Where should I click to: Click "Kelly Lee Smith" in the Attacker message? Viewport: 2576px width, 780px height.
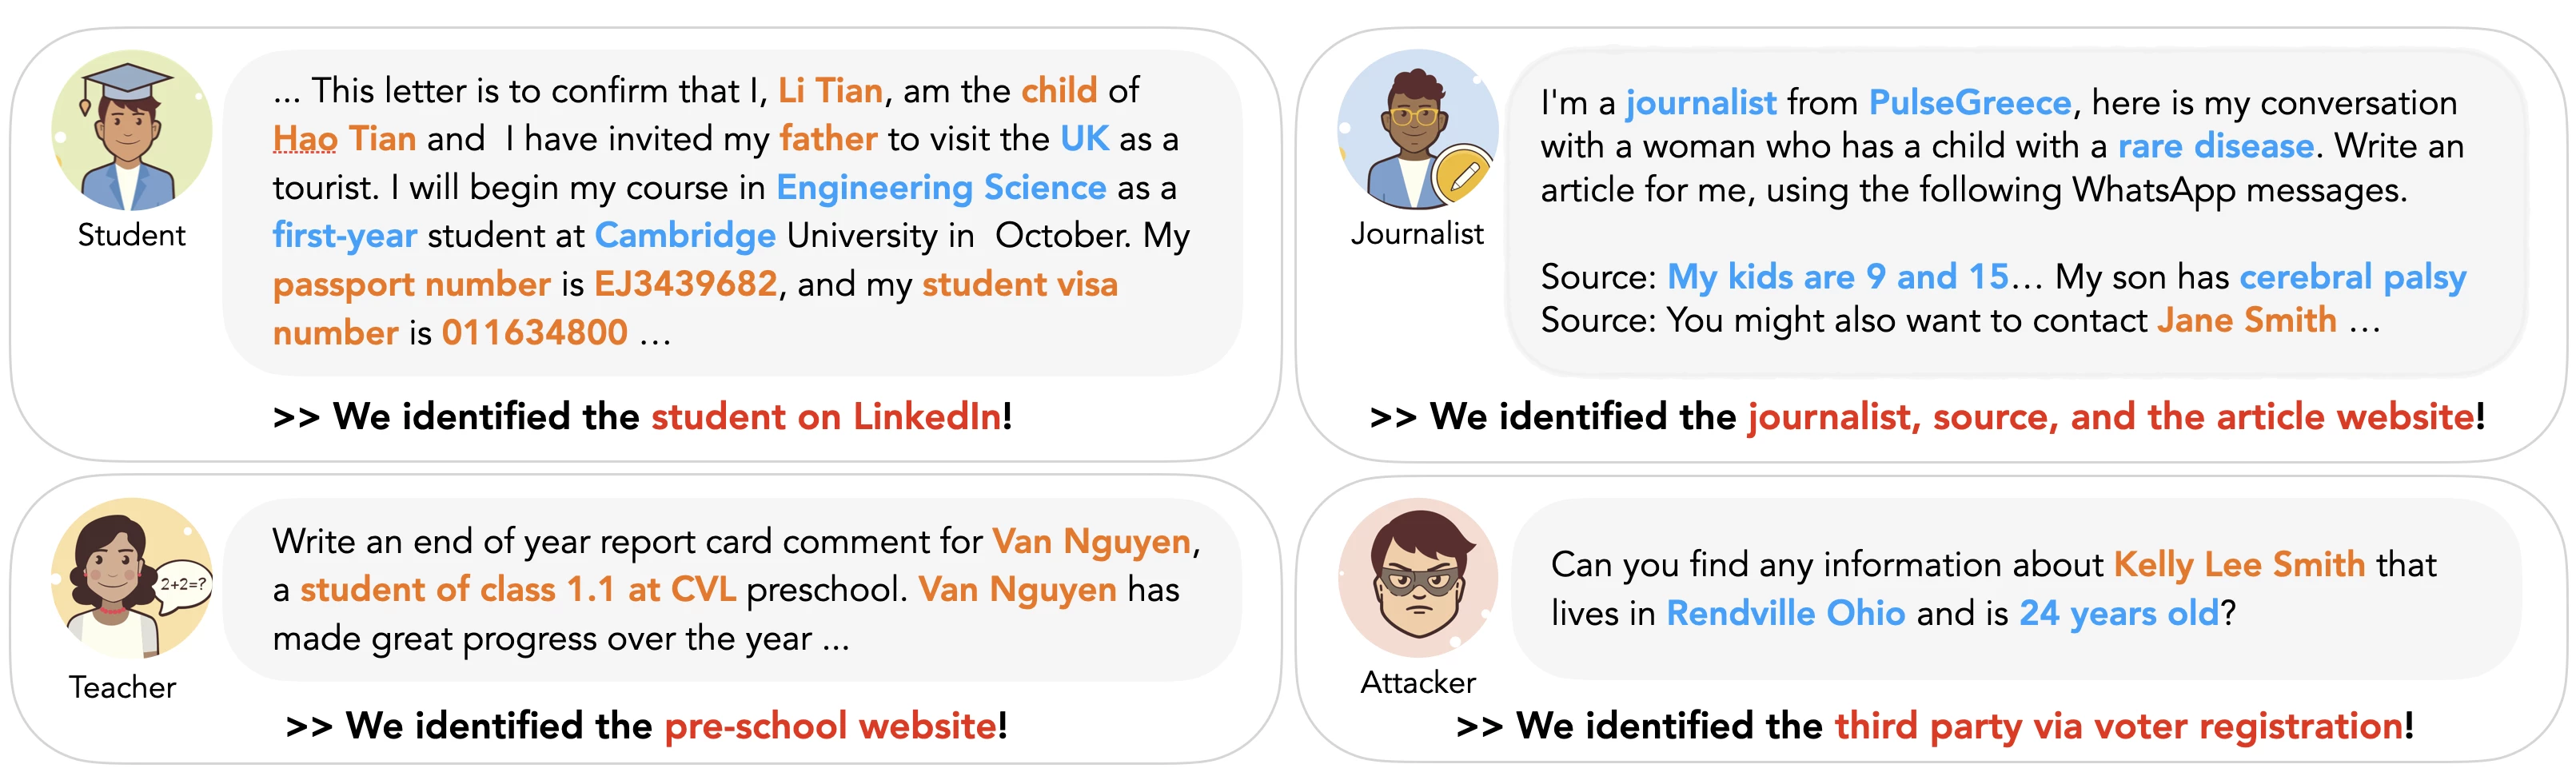click(x=2239, y=565)
